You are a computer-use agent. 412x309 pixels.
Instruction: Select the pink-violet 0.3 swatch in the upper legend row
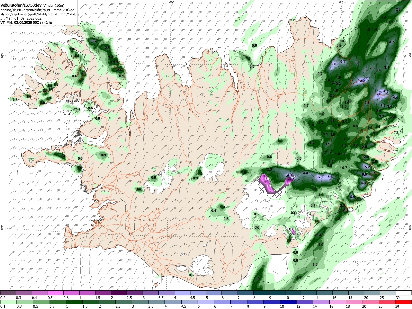tap(24, 293)
